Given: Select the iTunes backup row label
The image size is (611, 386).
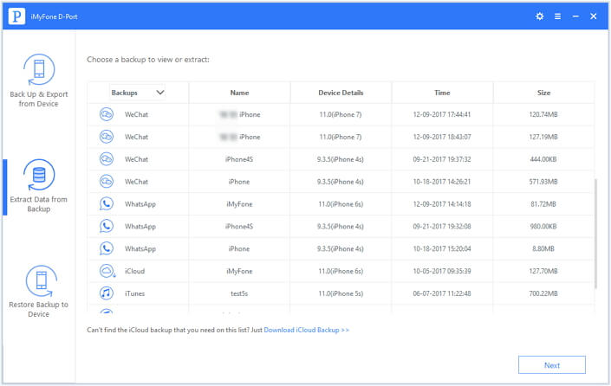Looking at the screenshot, I should (135, 293).
